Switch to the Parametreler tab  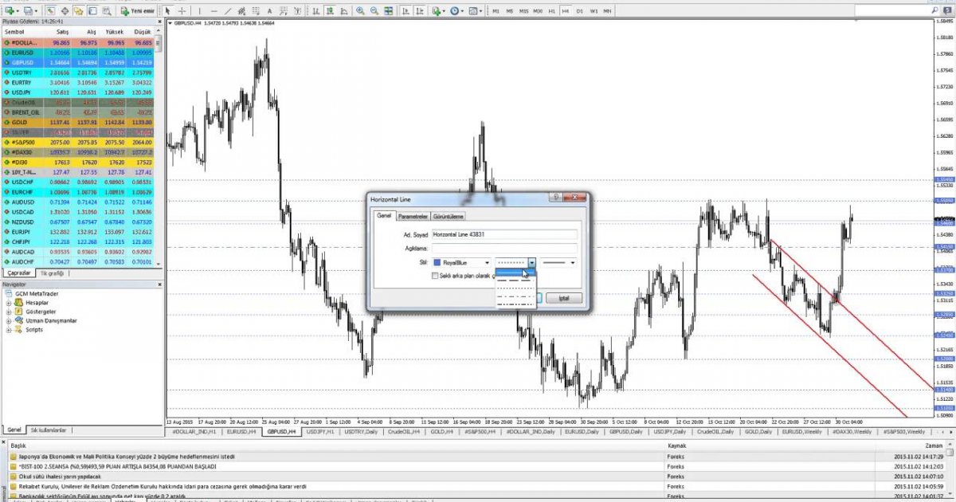413,216
